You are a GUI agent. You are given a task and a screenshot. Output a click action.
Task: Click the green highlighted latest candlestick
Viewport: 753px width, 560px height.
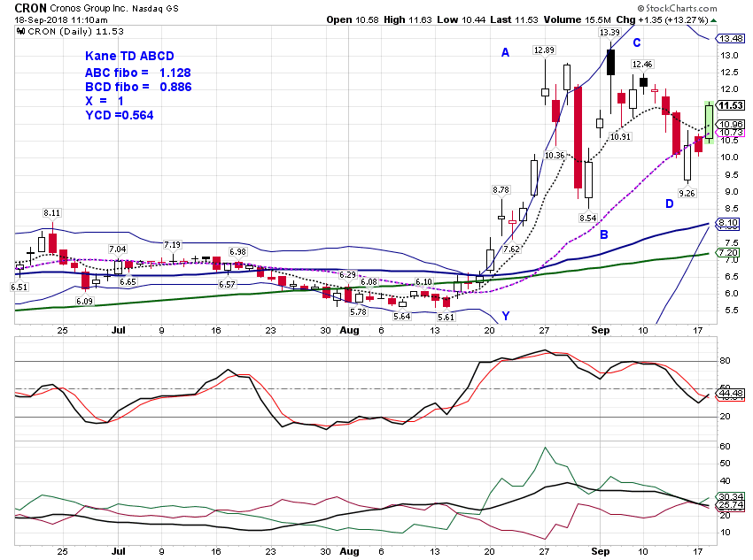coord(709,123)
